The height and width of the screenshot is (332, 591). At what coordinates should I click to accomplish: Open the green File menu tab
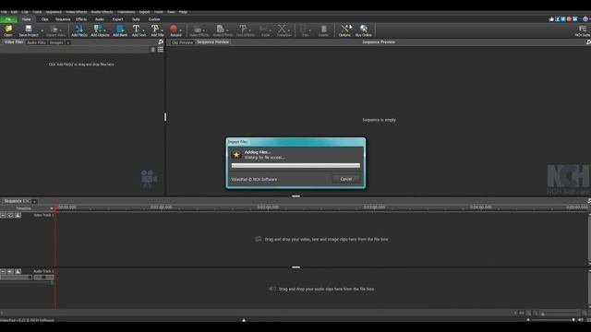tap(8, 19)
